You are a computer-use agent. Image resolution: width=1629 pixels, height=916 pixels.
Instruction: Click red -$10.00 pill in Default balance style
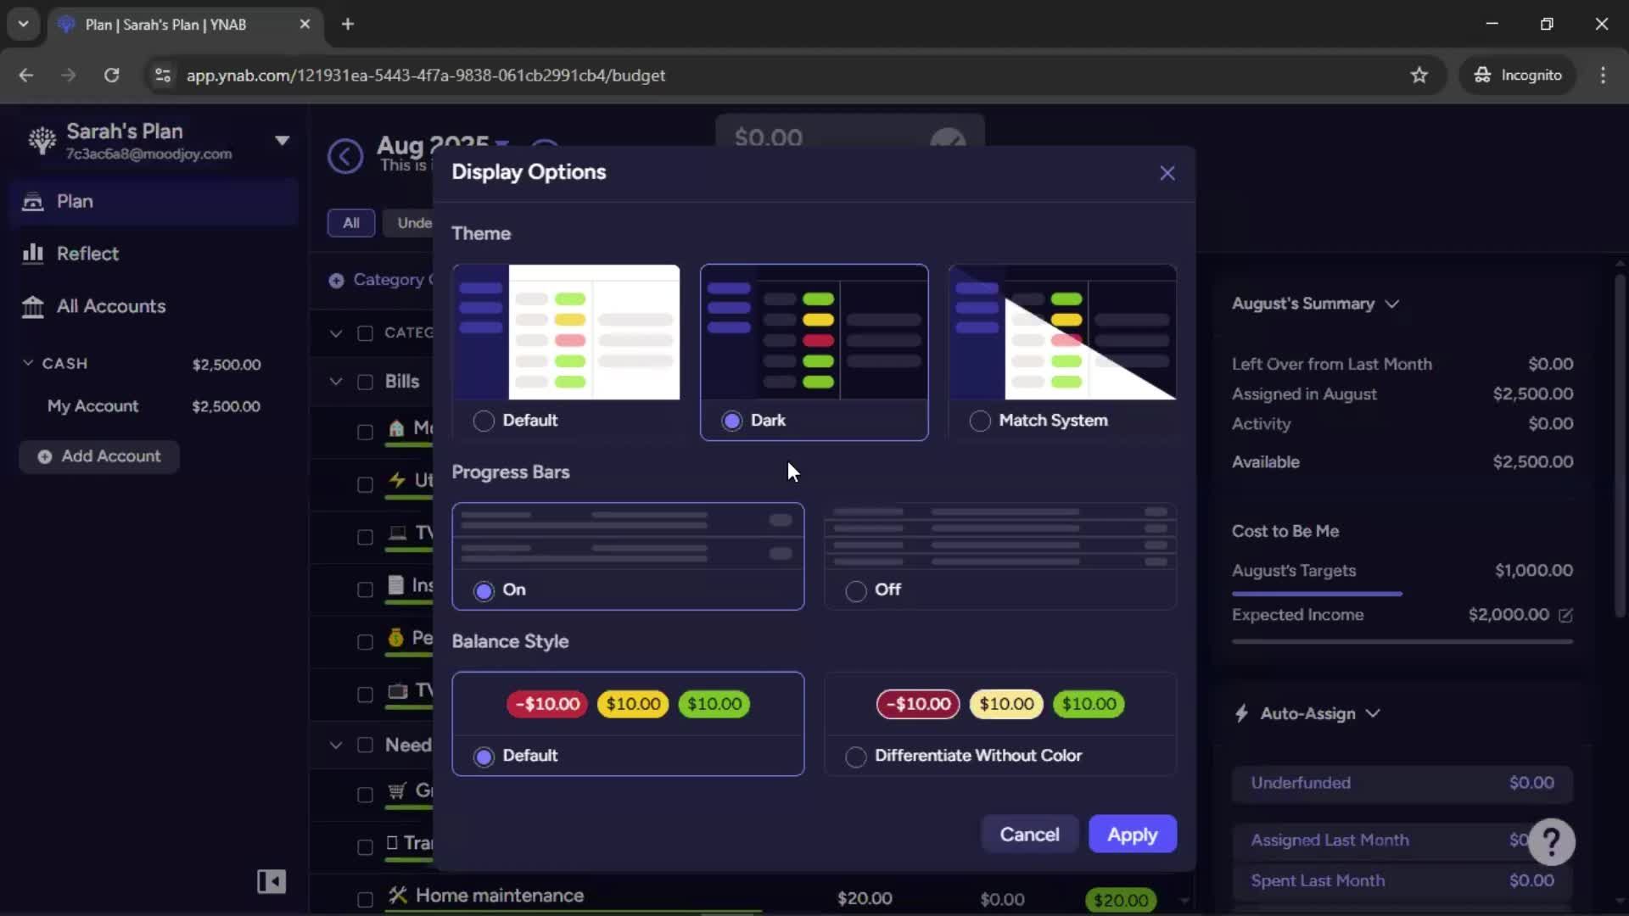coord(547,704)
